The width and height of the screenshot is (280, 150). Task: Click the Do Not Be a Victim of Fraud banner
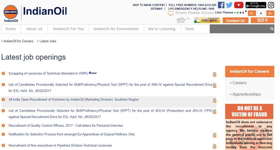tap(249, 111)
